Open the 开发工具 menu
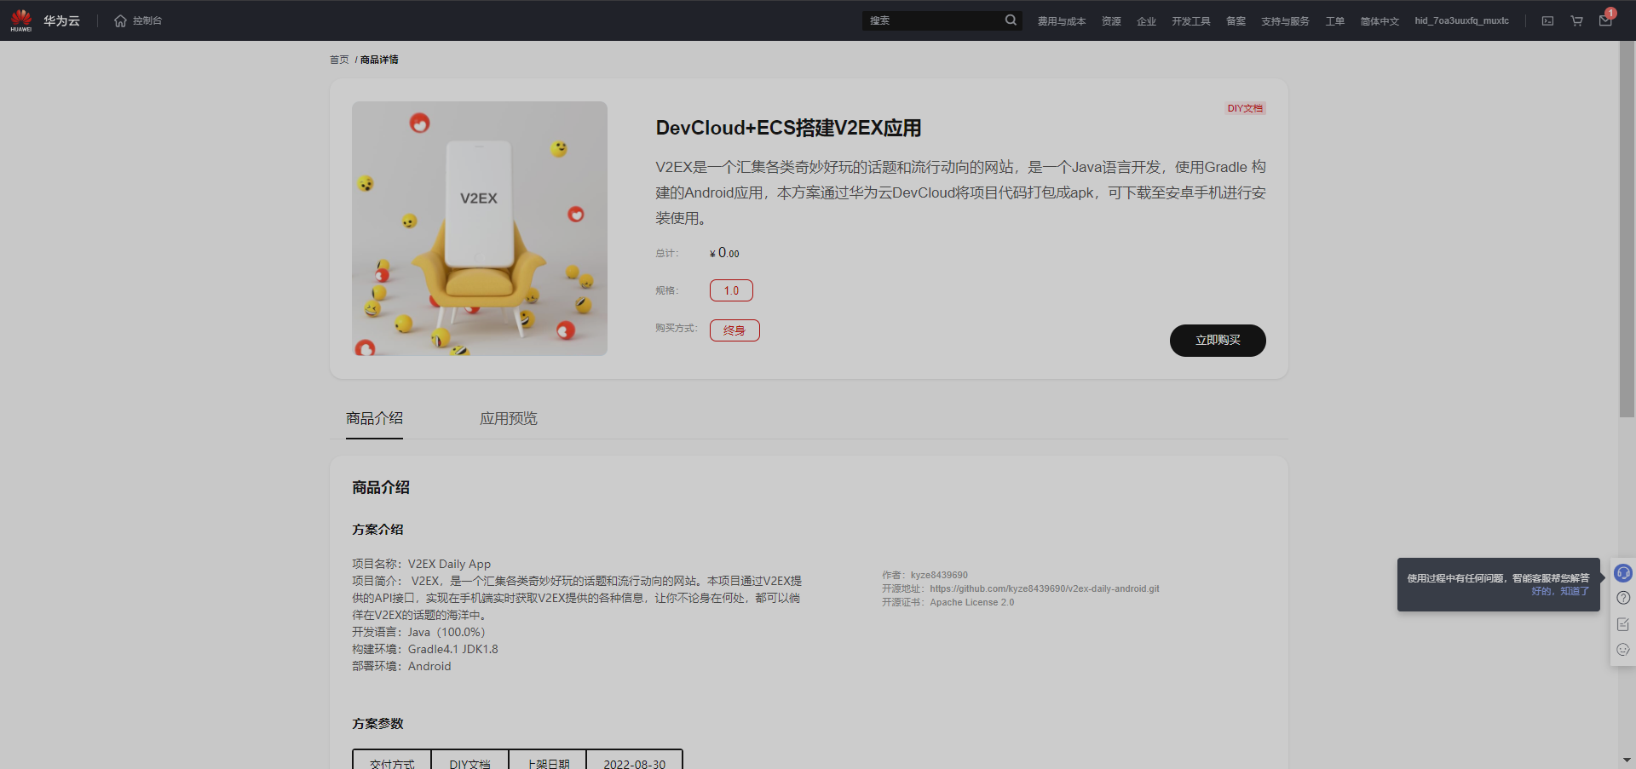This screenshot has width=1636, height=769. click(1191, 21)
